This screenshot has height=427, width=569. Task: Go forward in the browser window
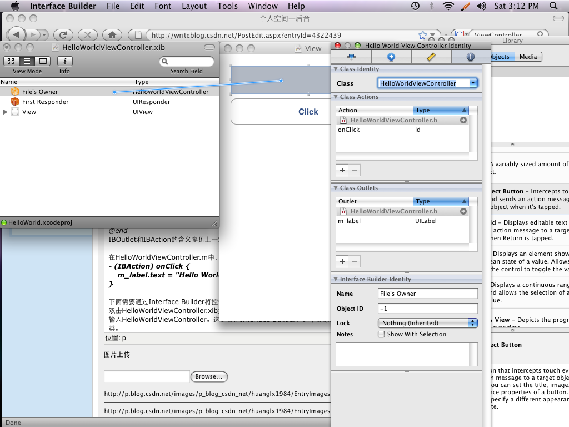33,35
